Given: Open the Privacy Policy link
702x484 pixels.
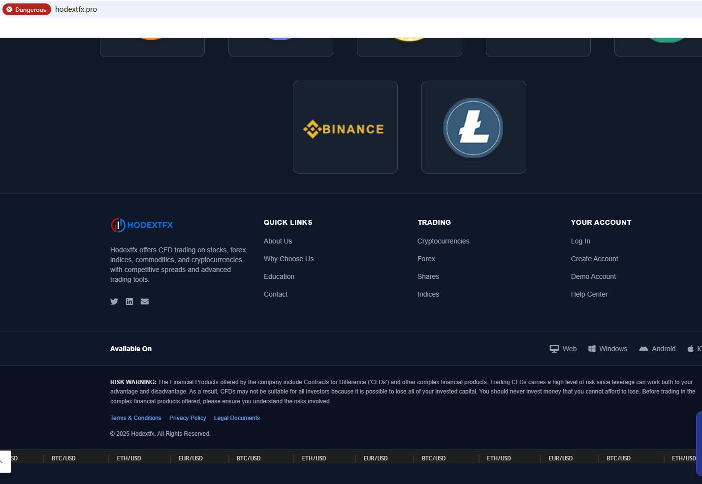Looking at the screenshot, I should point(188,418).
